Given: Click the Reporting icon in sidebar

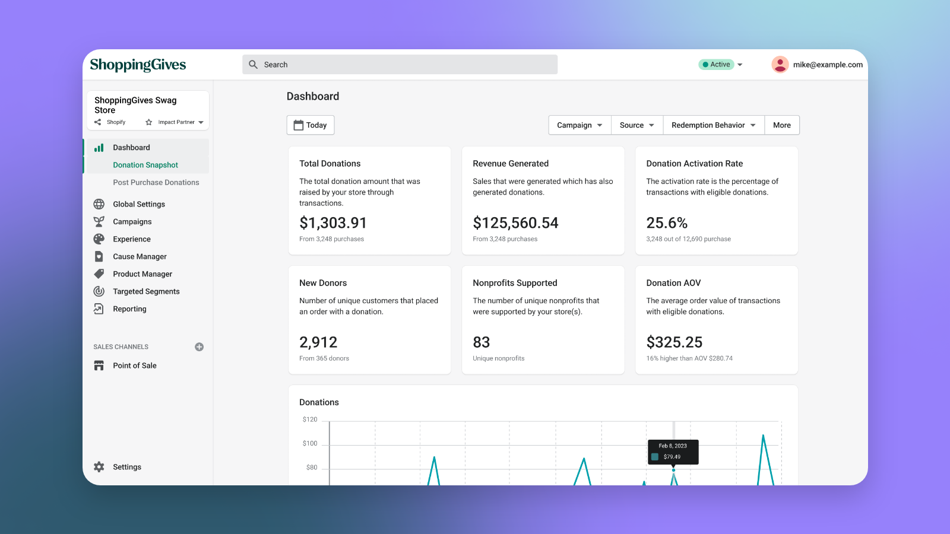Looking at the screenshot, I should coord(99,309).
